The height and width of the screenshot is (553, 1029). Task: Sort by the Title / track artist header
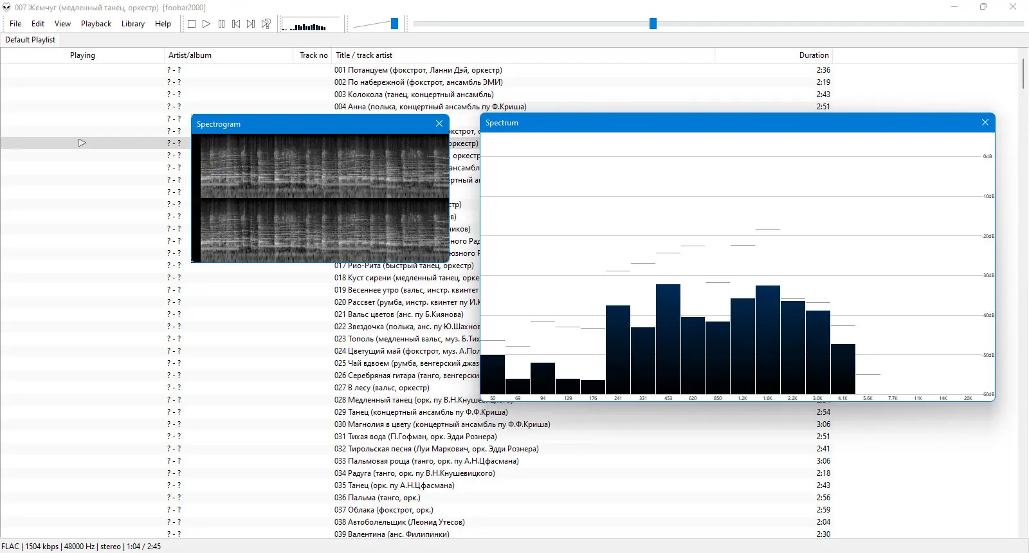[x=524, y=55]
